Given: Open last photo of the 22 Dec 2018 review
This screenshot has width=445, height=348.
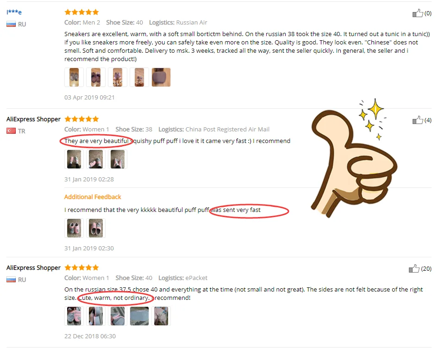Looking at the screenshot, I should (161, 316).
